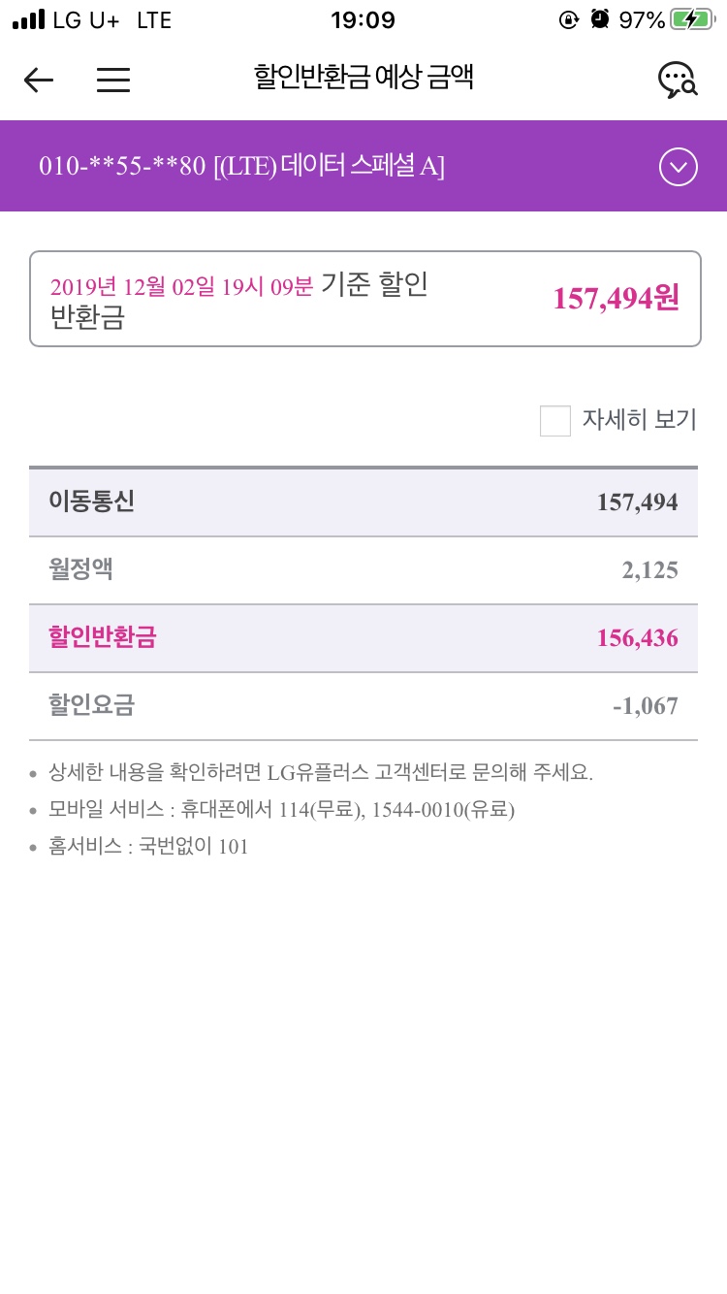Image resolution: width=727 pixels, height=1294 pixels.
Task: Expand the phone number plan dropdown
Action: pos(678,167)
